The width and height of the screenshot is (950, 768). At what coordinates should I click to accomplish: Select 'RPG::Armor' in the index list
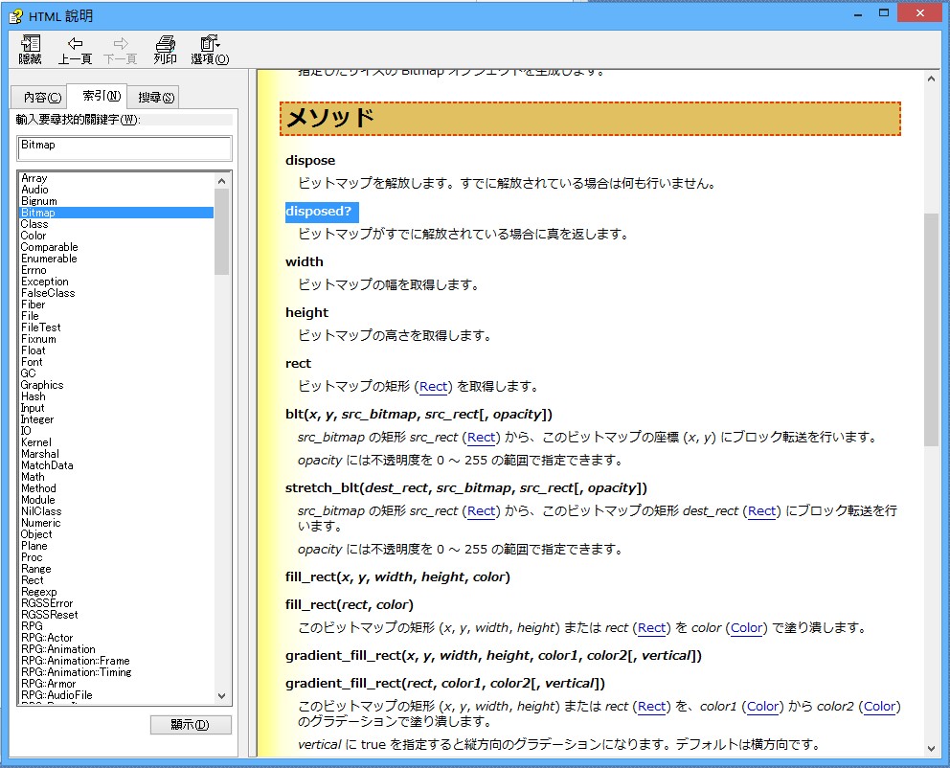pyautogui.click(x=48, y=684)
